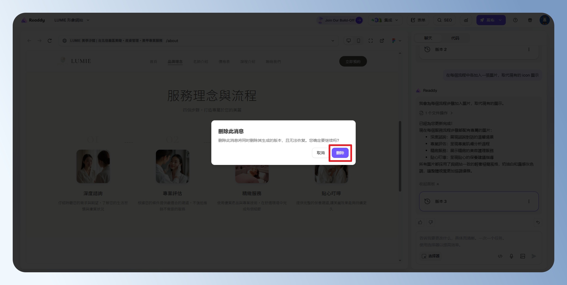567x285 pixels.
Task: Confirm deletion with the purple 删除 button
Action: tap(340, 153)
